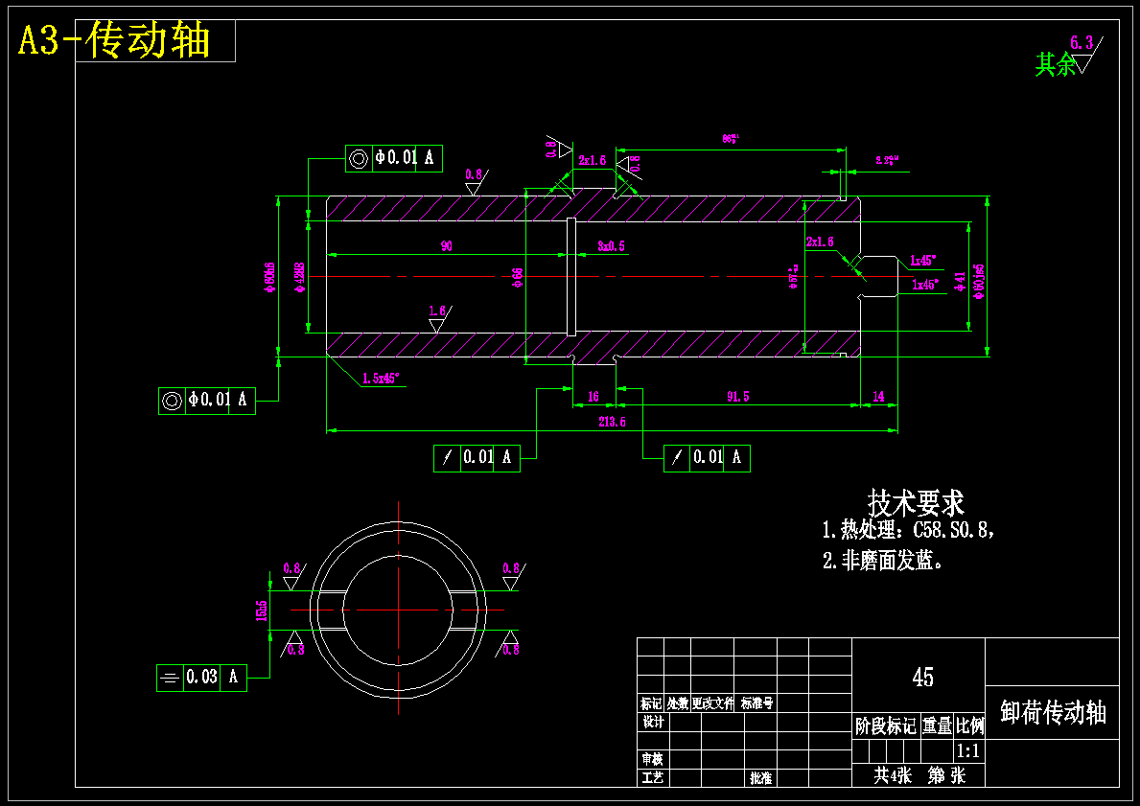
Task: Click the "3x0.5" groove dimension
Action: 611,245
